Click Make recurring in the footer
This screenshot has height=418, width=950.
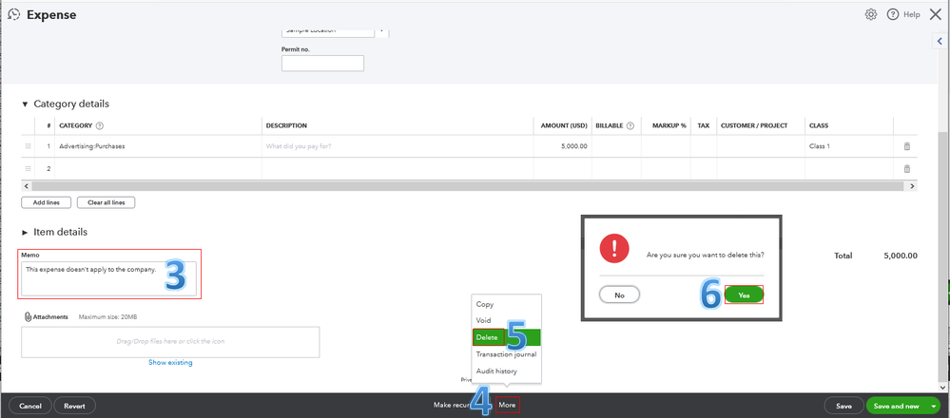click(452, 406)
